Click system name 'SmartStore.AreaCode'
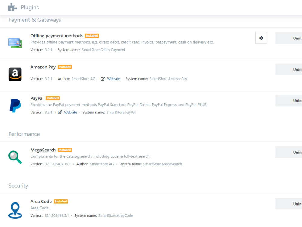This screenshot has width=302, height=227. [116, 215]
